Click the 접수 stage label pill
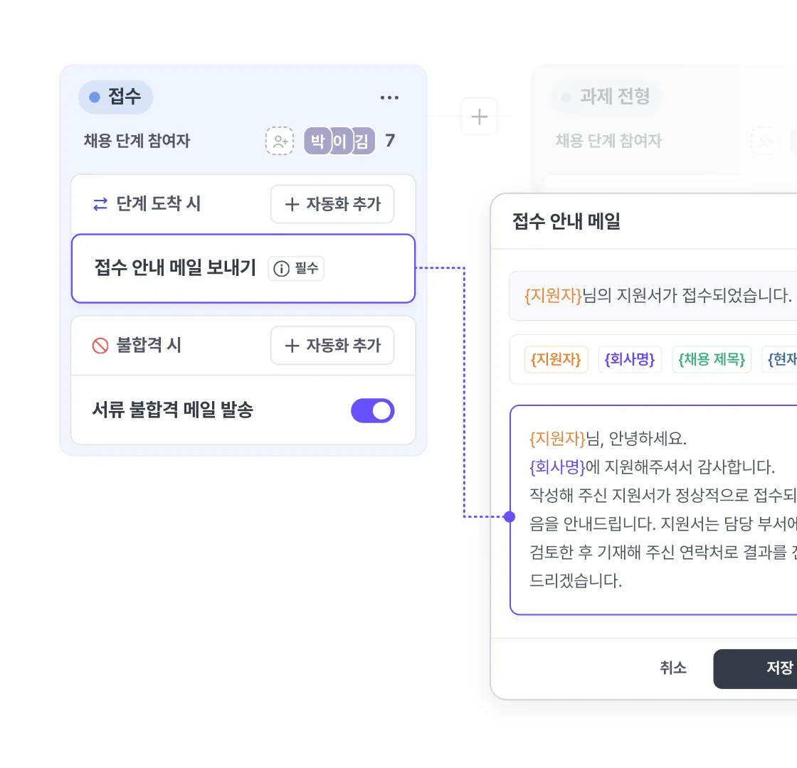Image resolution: width=797 pixels, height=768 pixels. tap(115, 97)
